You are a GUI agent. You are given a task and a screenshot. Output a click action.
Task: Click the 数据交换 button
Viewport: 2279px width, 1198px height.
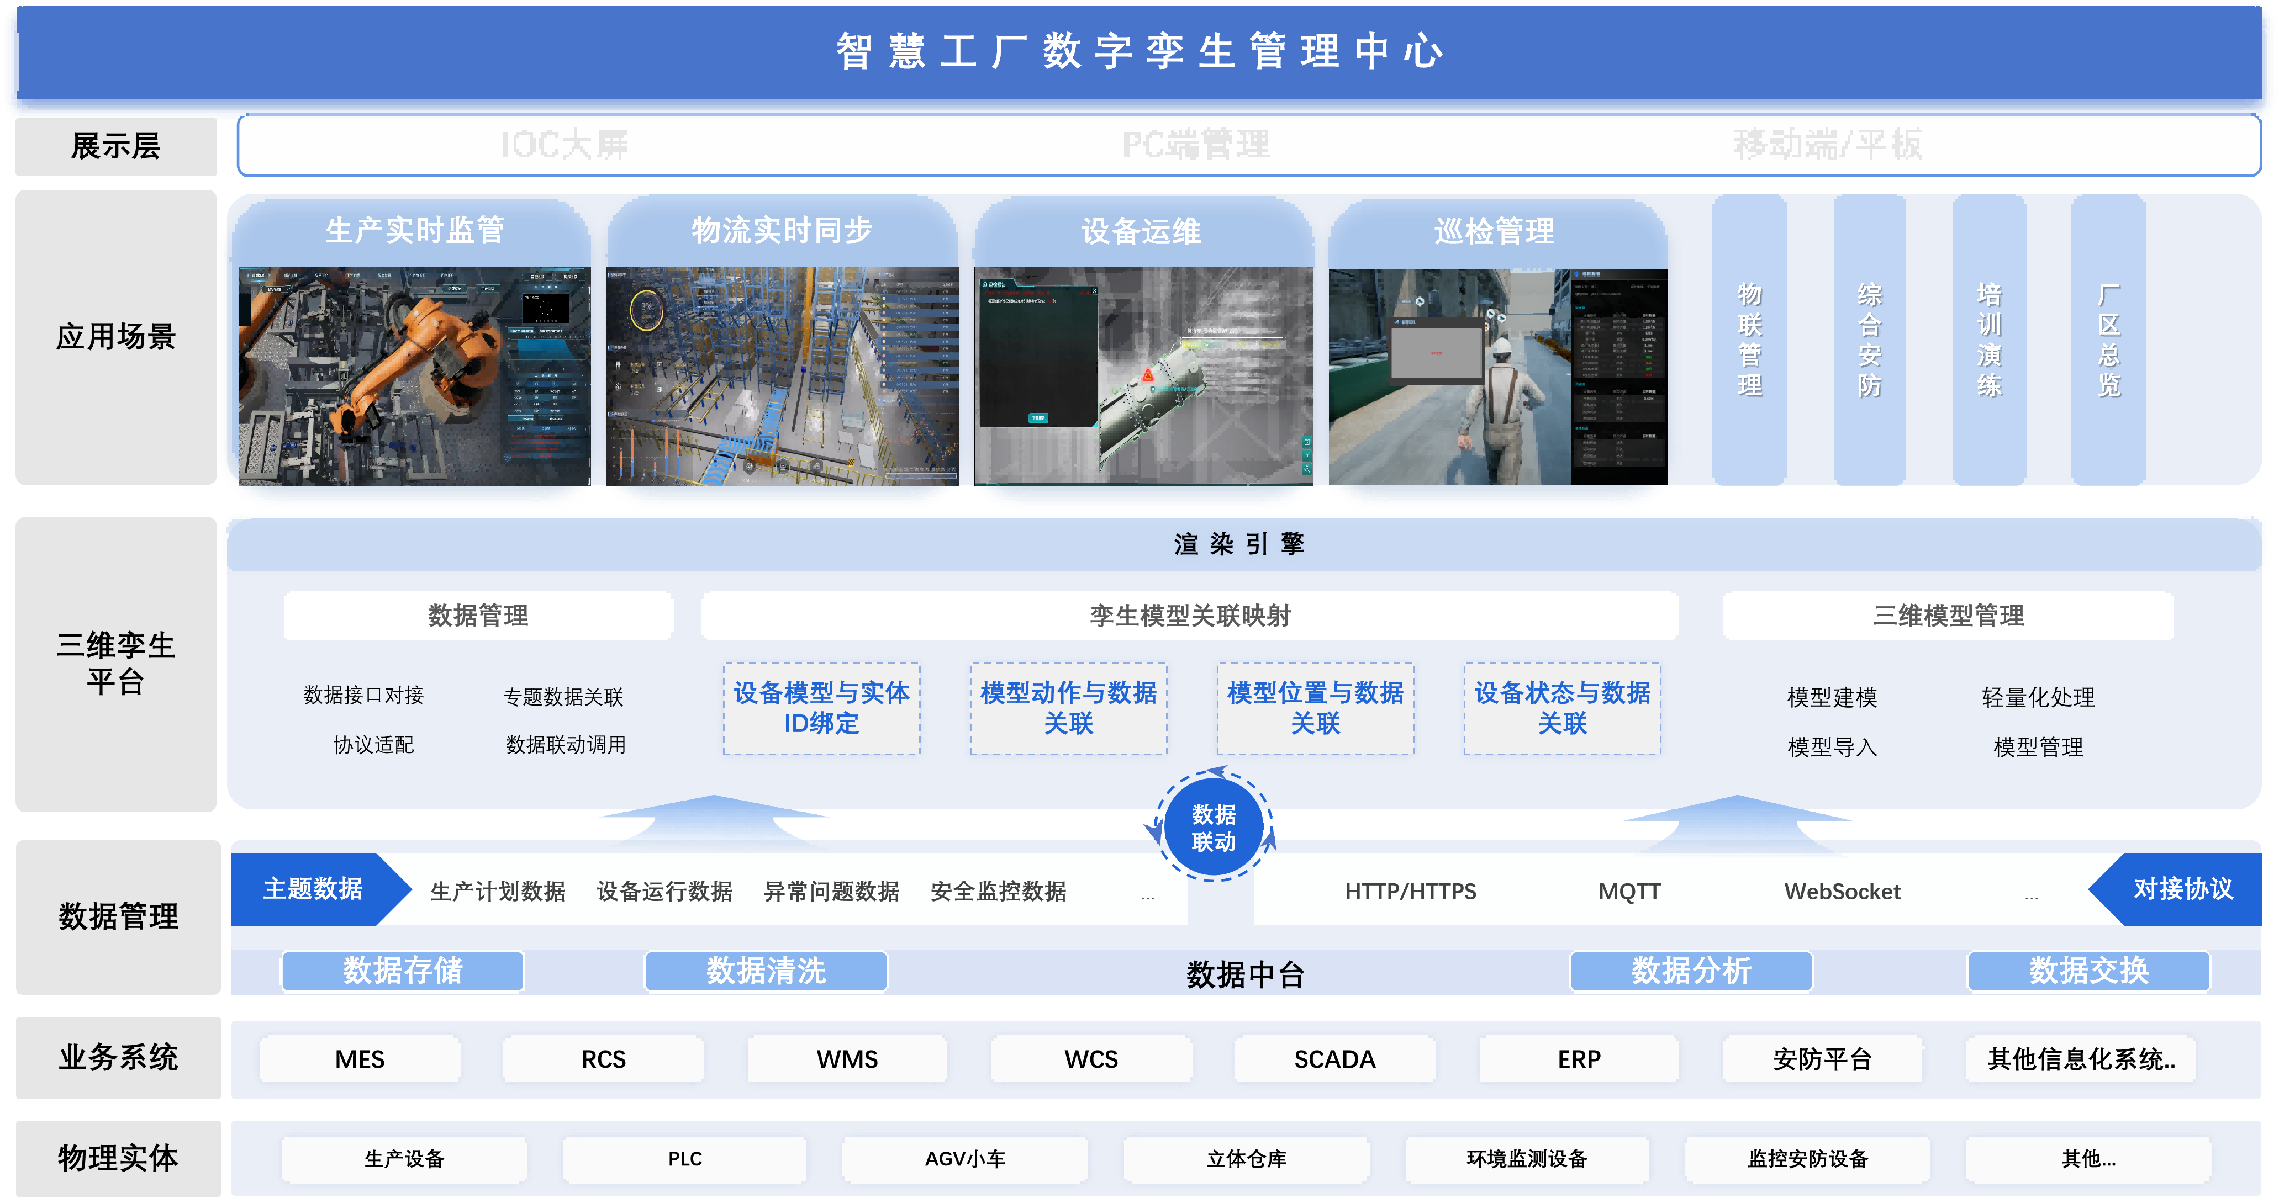2088,971
